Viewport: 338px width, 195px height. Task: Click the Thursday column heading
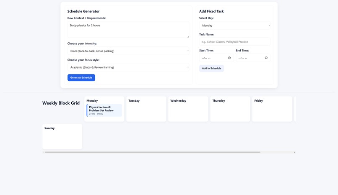(x=218, y=100)
